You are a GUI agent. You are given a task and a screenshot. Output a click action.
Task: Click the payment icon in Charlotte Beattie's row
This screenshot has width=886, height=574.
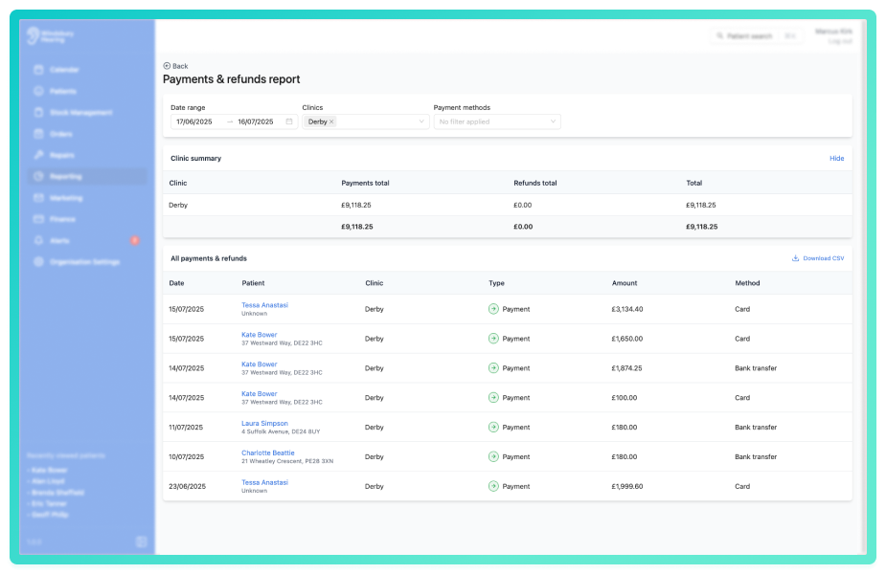(x=493, y=456)
